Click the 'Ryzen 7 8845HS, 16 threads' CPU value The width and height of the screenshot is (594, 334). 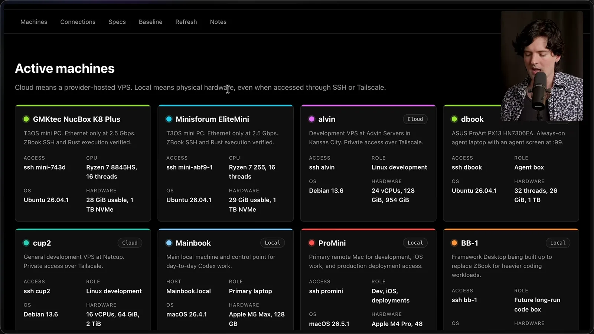112,172
